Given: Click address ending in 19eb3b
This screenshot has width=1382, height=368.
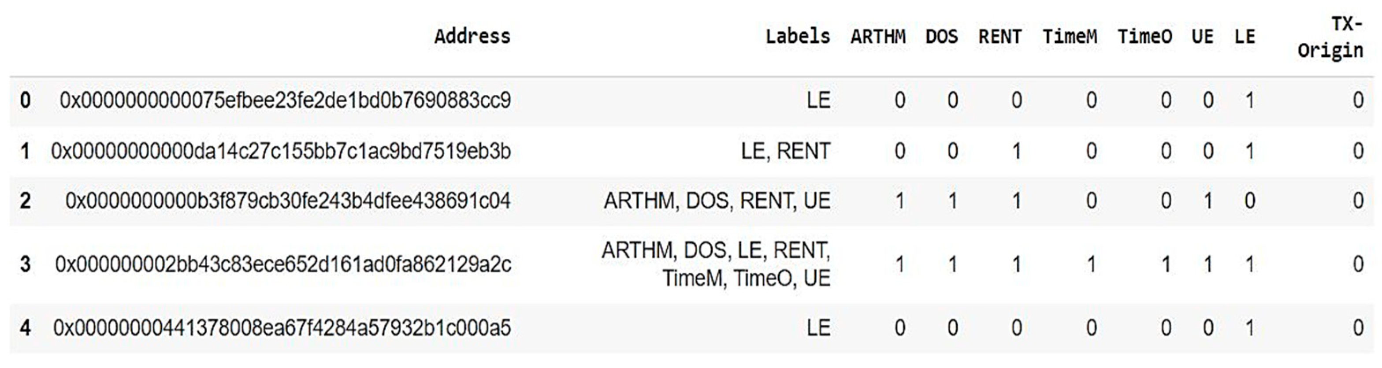Looking at the screenshot, I should pyautogui.click(x=281, y=151).
